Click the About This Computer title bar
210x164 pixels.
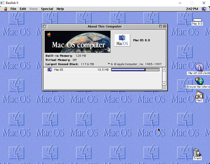(105, 27)
